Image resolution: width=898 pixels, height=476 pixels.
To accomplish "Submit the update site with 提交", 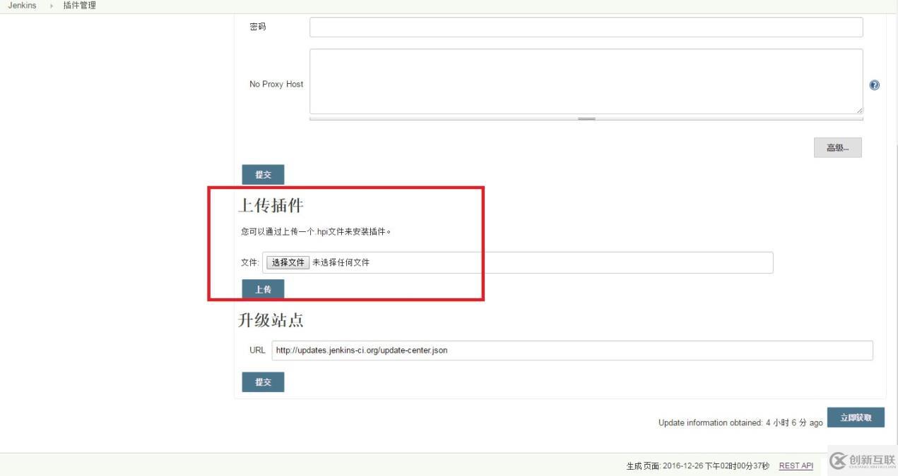I will click(x=263, y=382).
